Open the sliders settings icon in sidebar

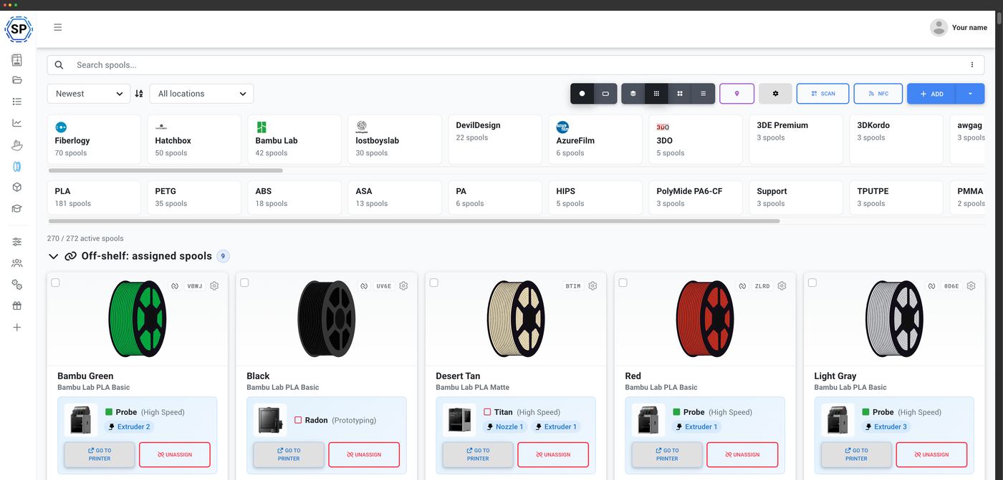[x=17, y=242]
